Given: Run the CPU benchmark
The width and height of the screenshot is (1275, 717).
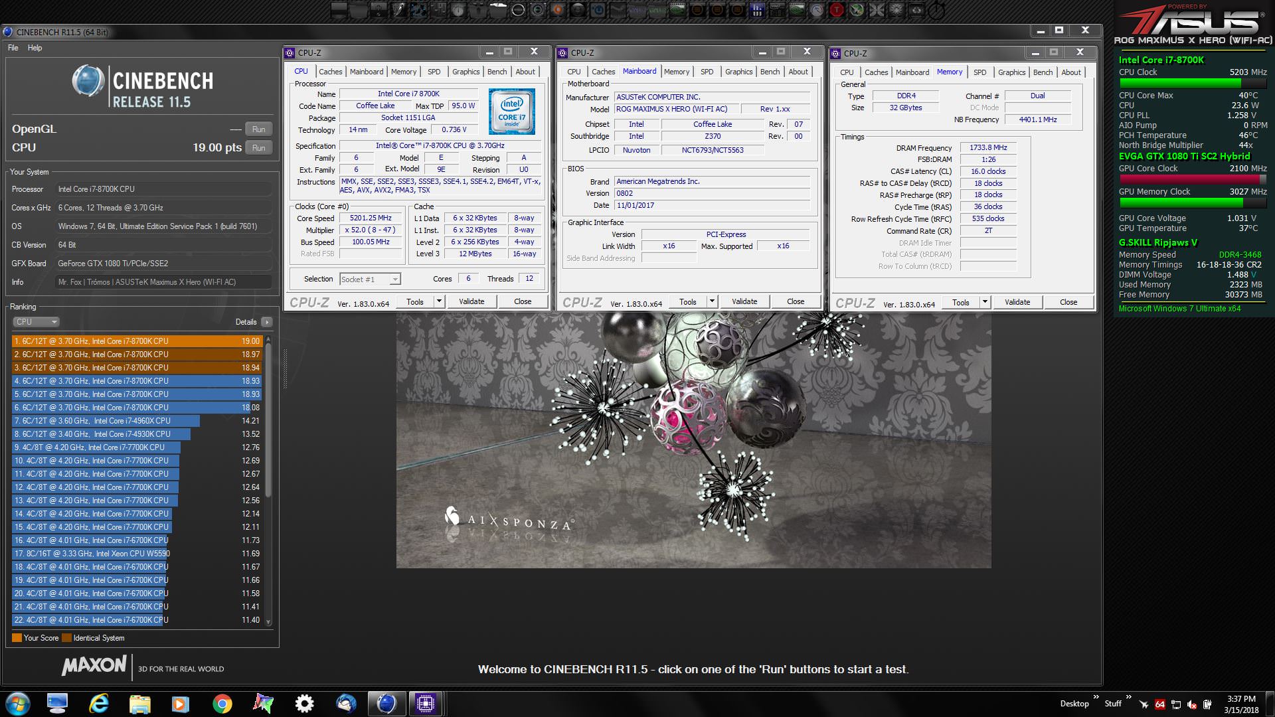Looking at the screenshot, I should pos(259,148).
